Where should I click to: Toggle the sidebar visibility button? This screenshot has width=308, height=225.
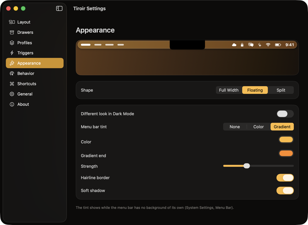coord(59,8)
